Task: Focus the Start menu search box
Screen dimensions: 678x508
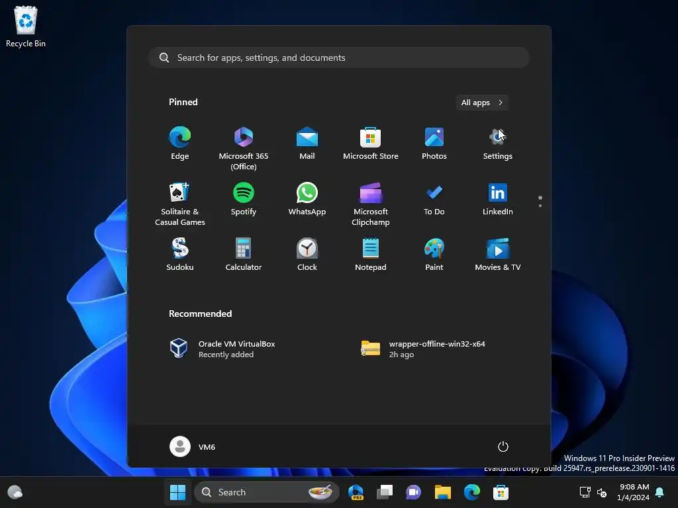Action: click(x=339, y=58)
